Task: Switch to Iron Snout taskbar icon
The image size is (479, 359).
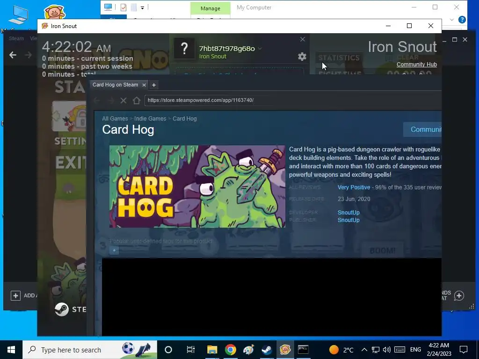Action: (285, 350)
